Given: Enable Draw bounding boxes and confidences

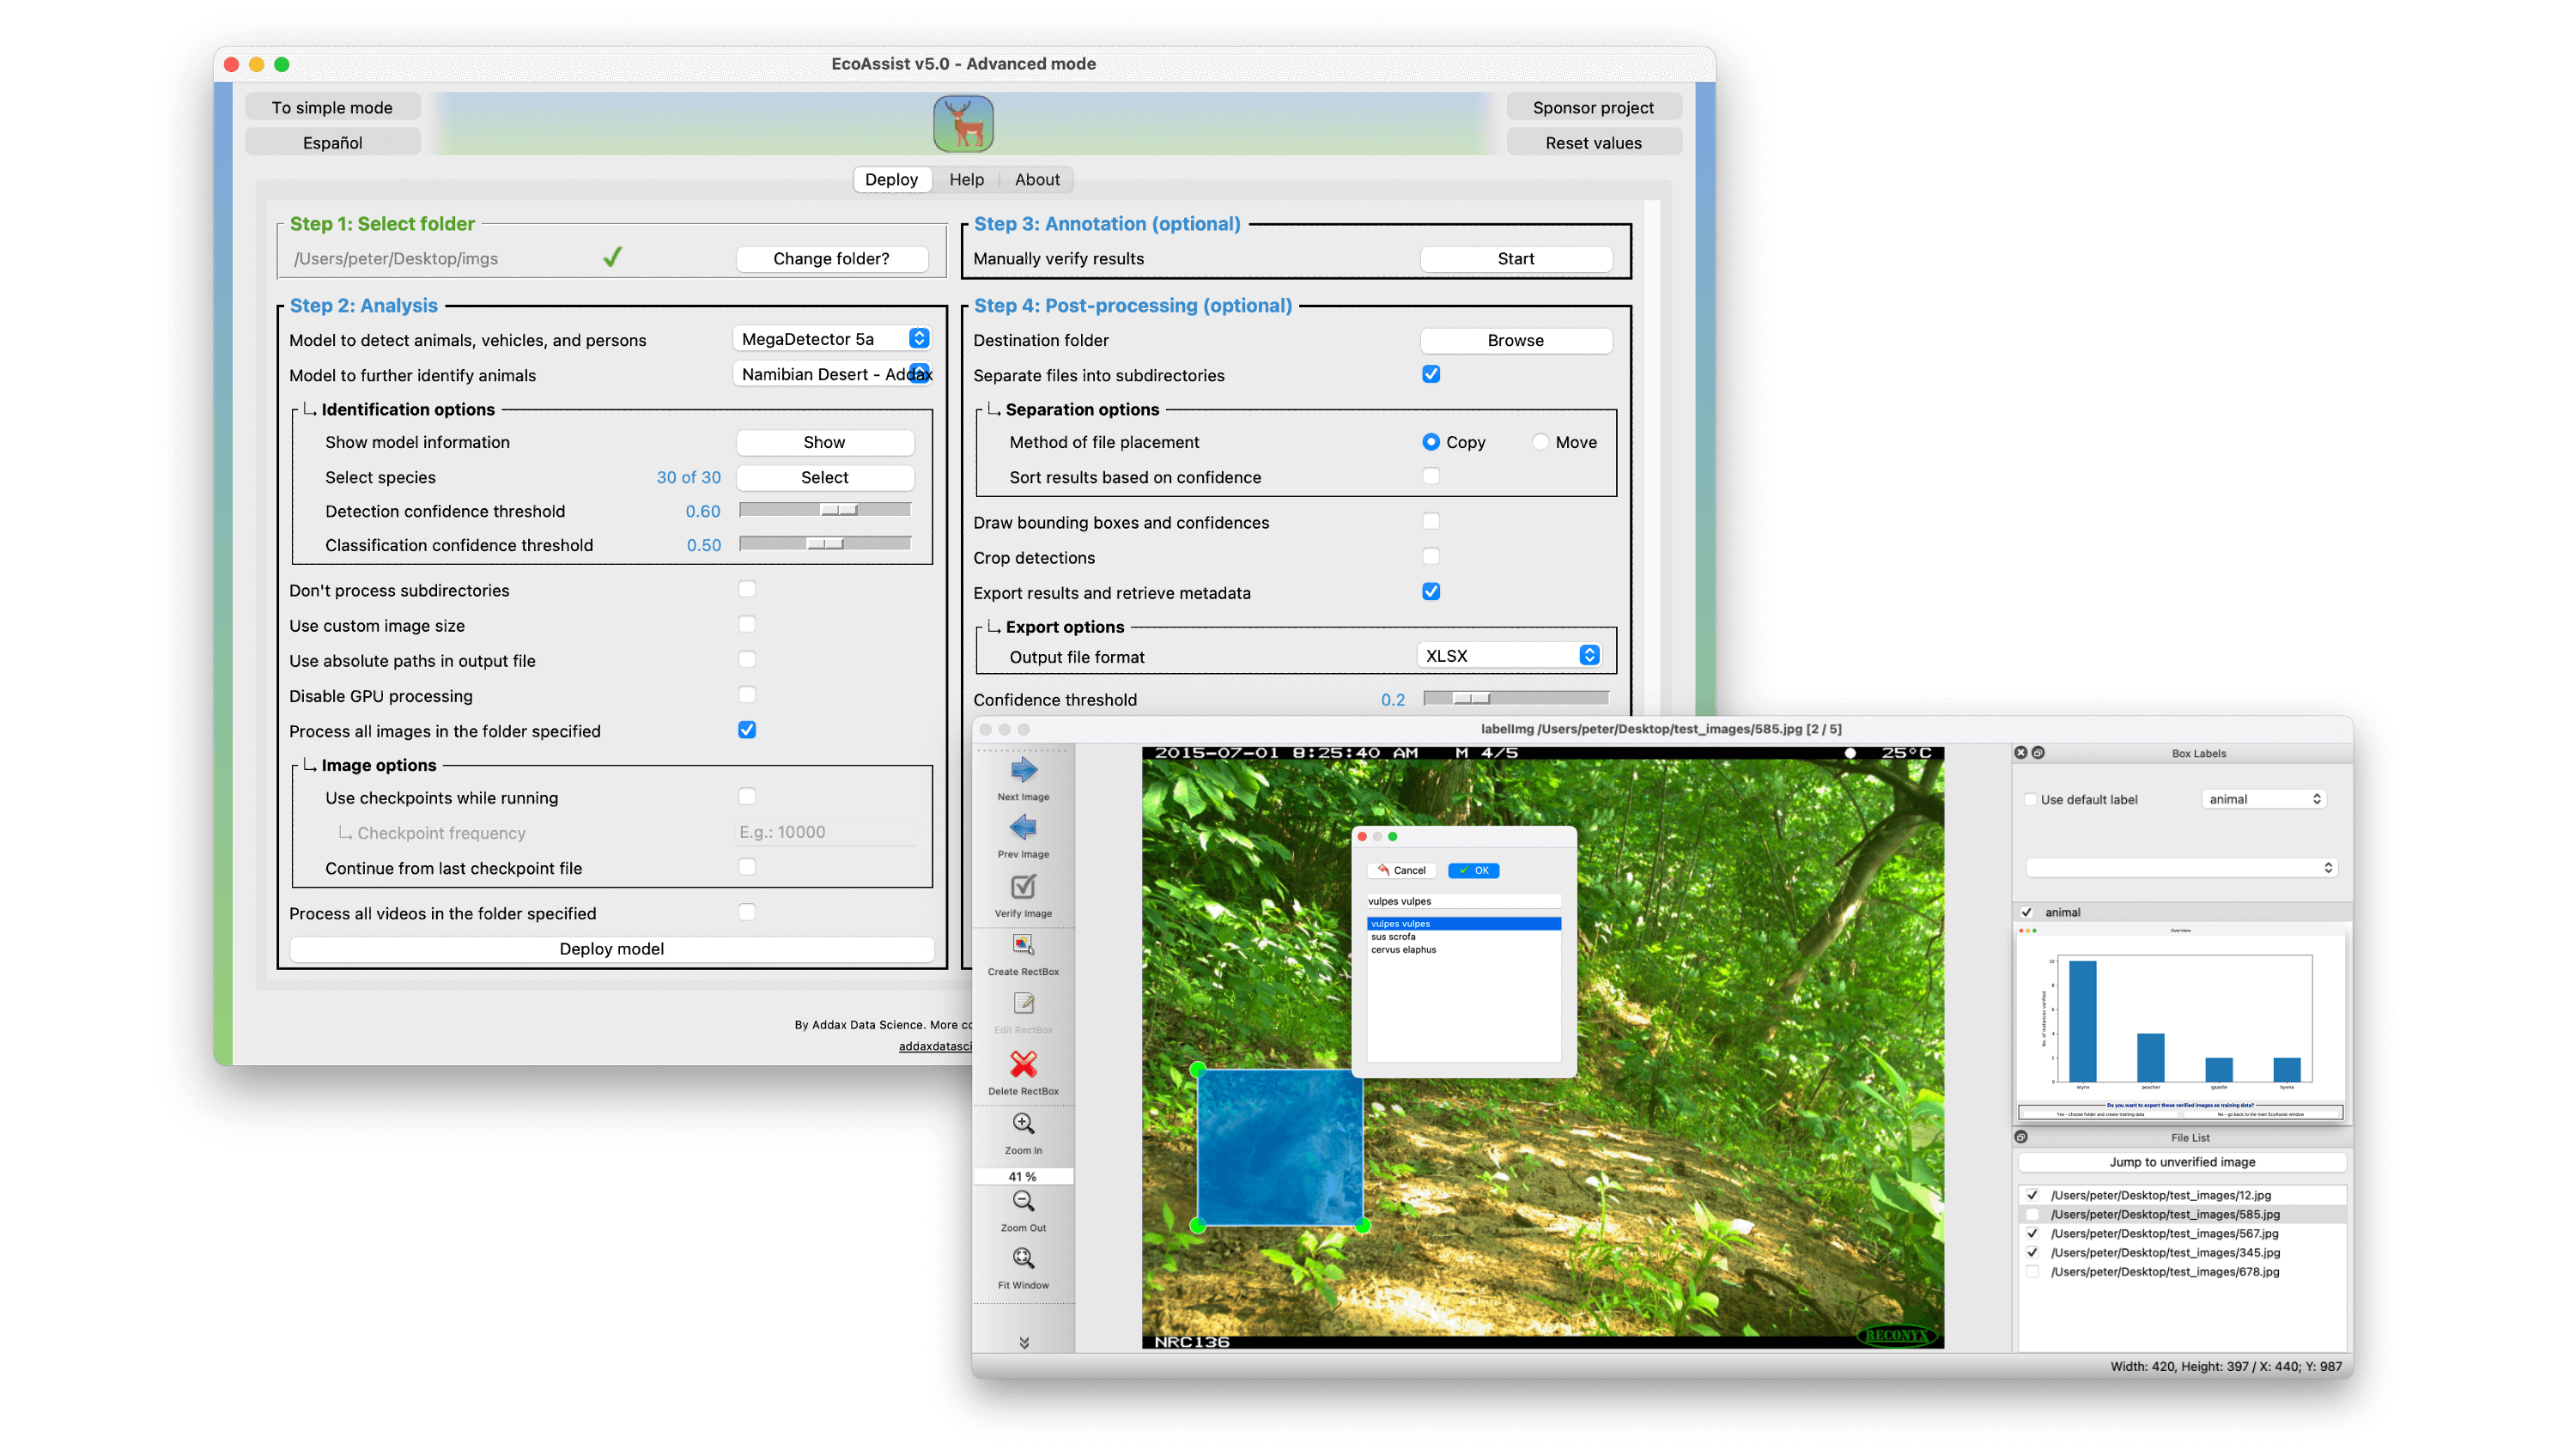Looking at the screenshot, I should tap(1431, 521).
